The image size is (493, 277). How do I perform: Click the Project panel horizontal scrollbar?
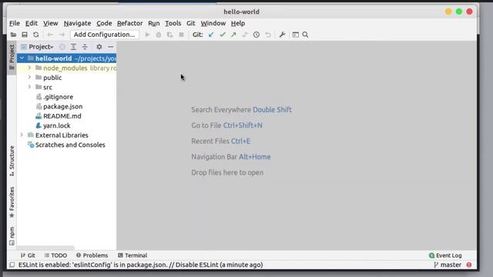[x=46, y=248]
